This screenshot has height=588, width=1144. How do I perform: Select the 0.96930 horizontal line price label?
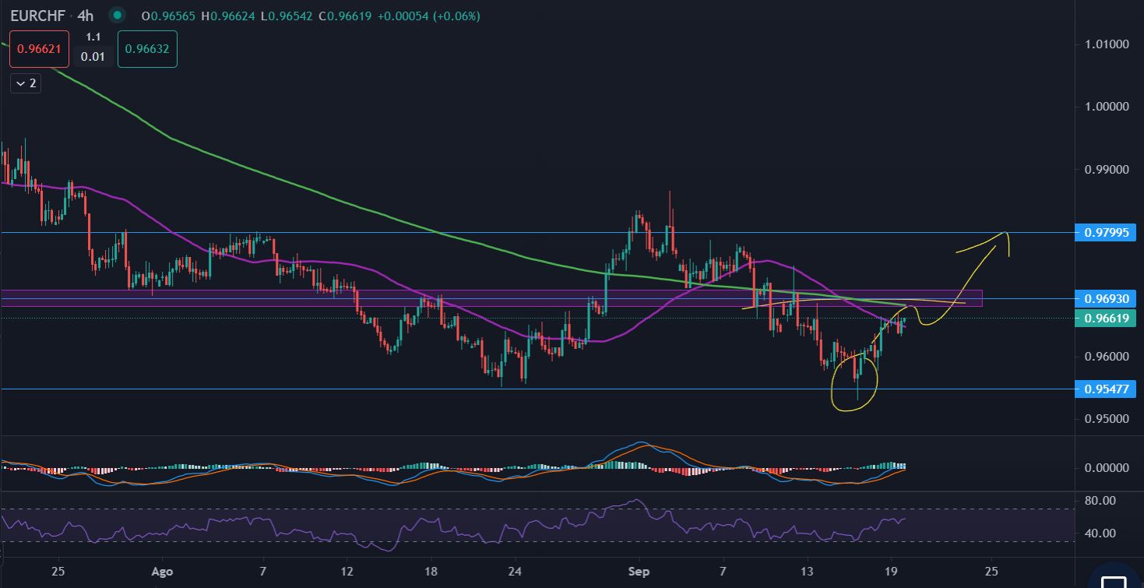[1105, 298]
